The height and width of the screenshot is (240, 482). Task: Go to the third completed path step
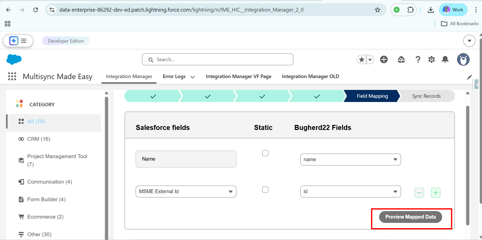click(x=262, y=96)
